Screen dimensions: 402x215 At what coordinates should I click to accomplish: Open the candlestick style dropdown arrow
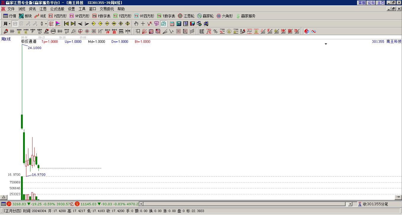[x=46, y=24]
